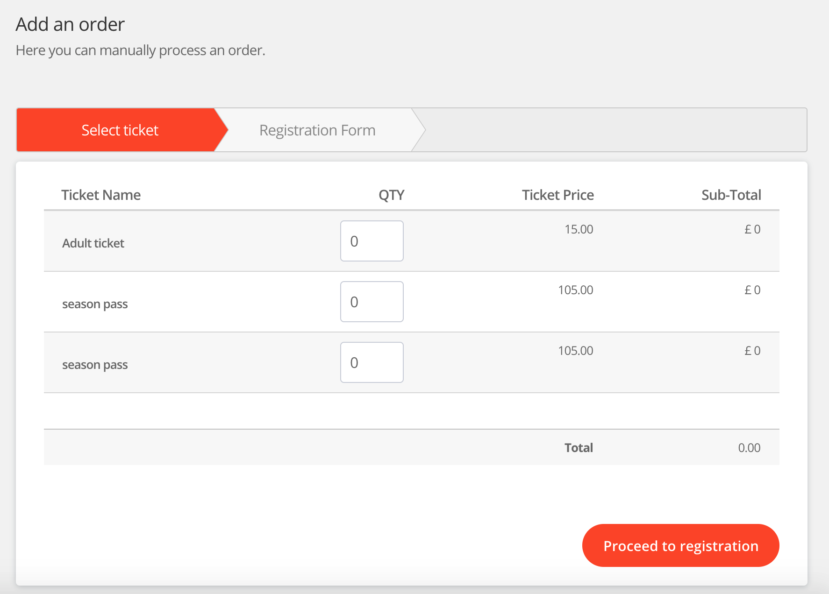829x594 pixels.
Task: Click the Sub-Total column header
Action: [731, 195]
